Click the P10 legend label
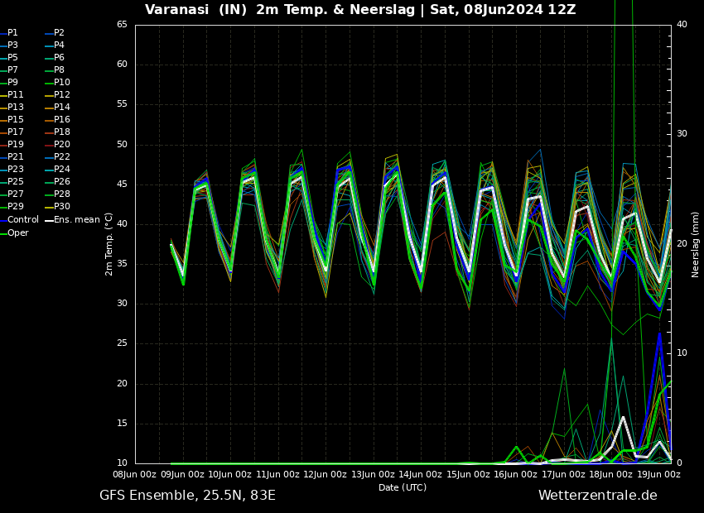704x513 pixels. pos(61,83)
